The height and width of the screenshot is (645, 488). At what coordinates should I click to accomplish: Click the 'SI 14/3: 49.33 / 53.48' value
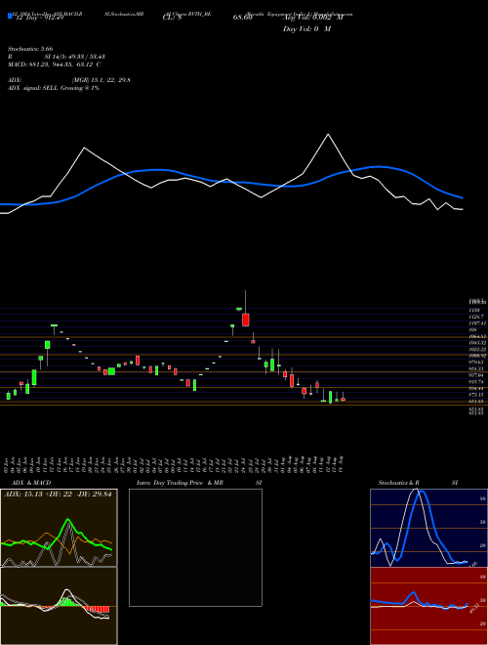pos(75,57)
